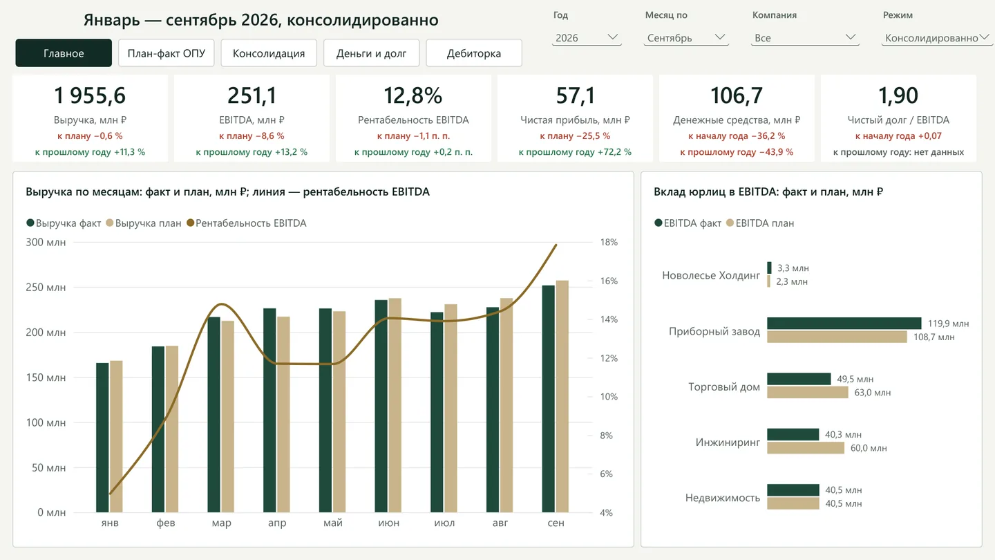The height and width of the screenshot is (560, 995).
Task: Click 'к плану −25,5 %' text
Action: [x=575, y=136]
